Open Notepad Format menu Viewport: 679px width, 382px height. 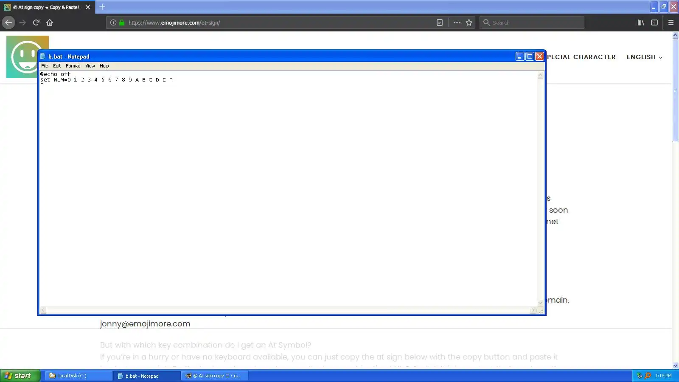click(x=73, y=66)
